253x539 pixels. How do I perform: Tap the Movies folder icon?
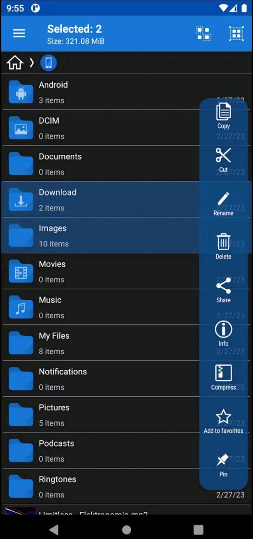[x=21, y=271]
